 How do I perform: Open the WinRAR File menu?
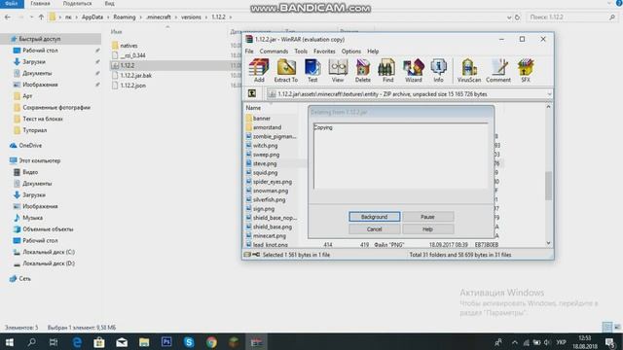coord(249,52)
